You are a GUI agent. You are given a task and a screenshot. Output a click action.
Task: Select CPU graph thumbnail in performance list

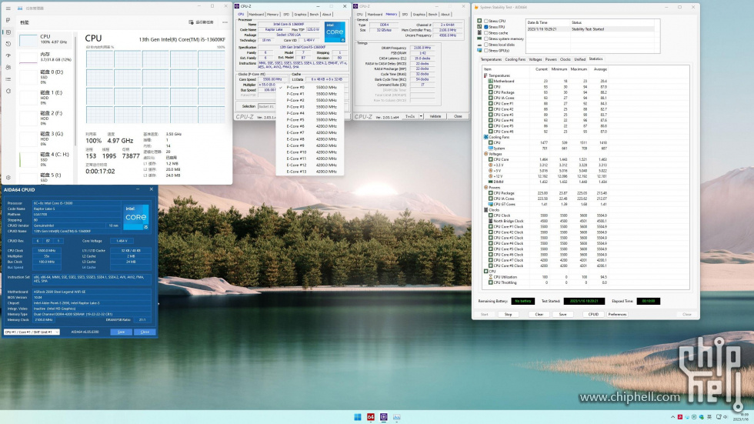click(x=28, y=40)
